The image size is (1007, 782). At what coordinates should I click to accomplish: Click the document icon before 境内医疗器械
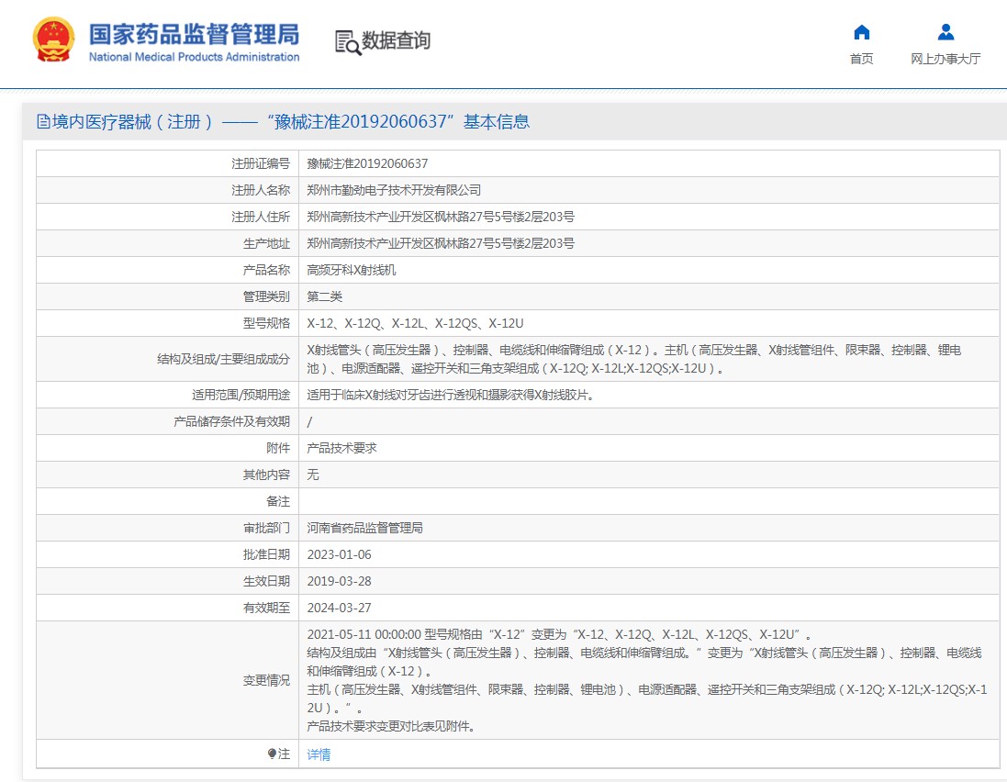coord(43,121)
